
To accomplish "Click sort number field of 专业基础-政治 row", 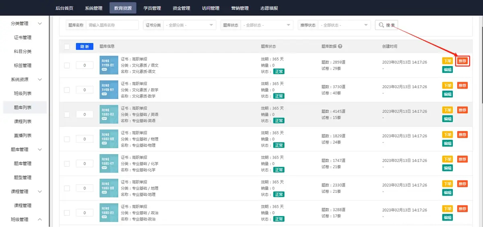I will point(85,213).
